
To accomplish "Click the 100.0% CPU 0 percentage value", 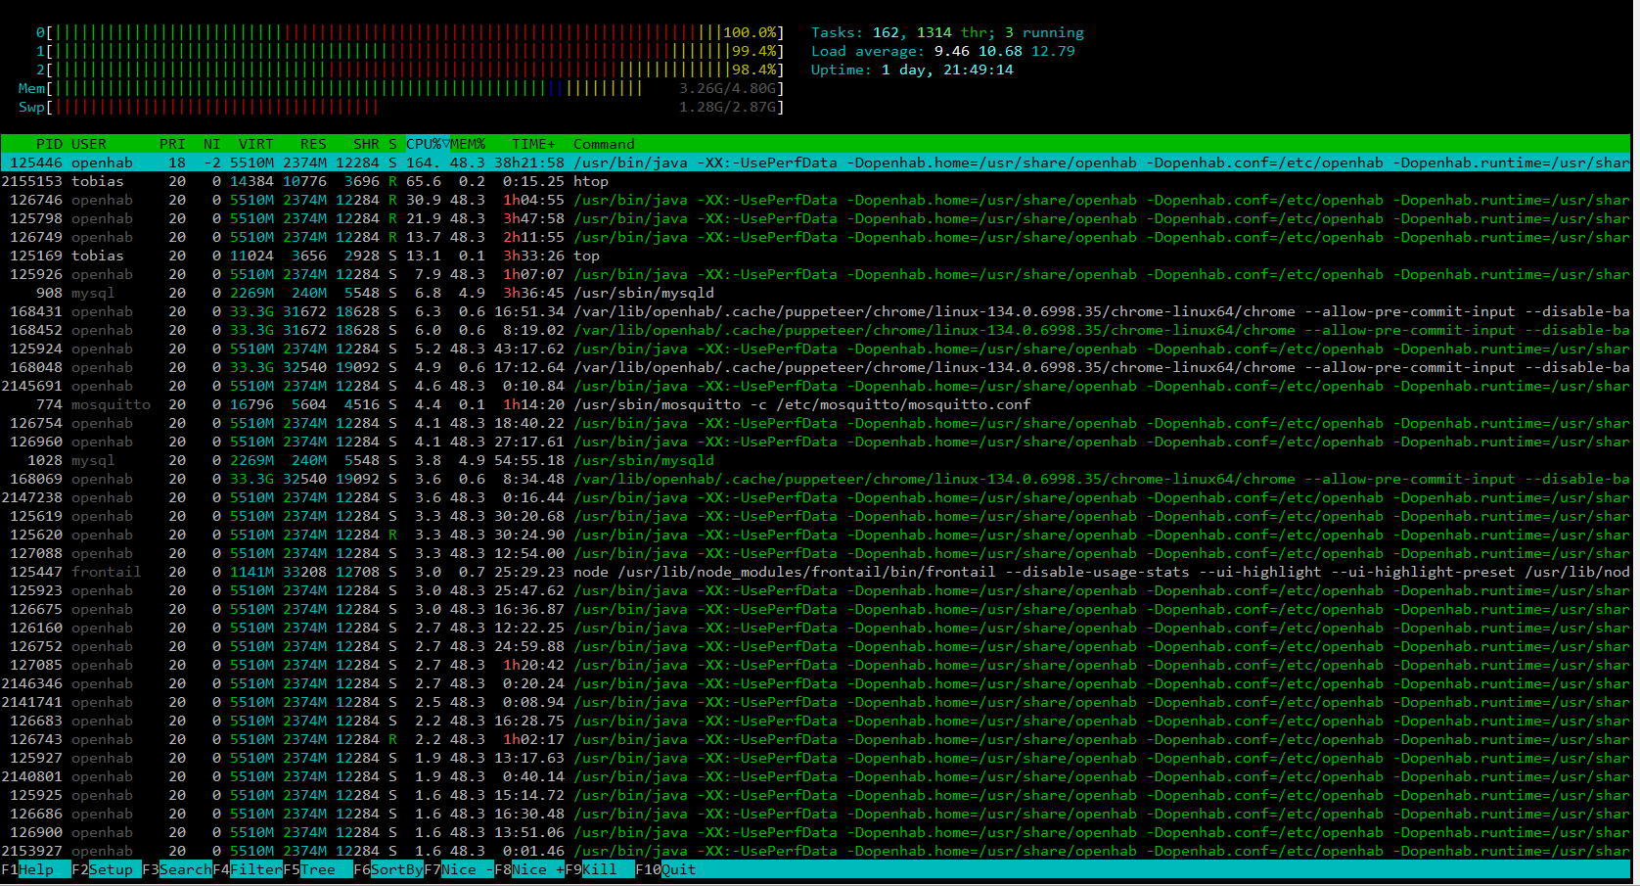I will 751,32.
